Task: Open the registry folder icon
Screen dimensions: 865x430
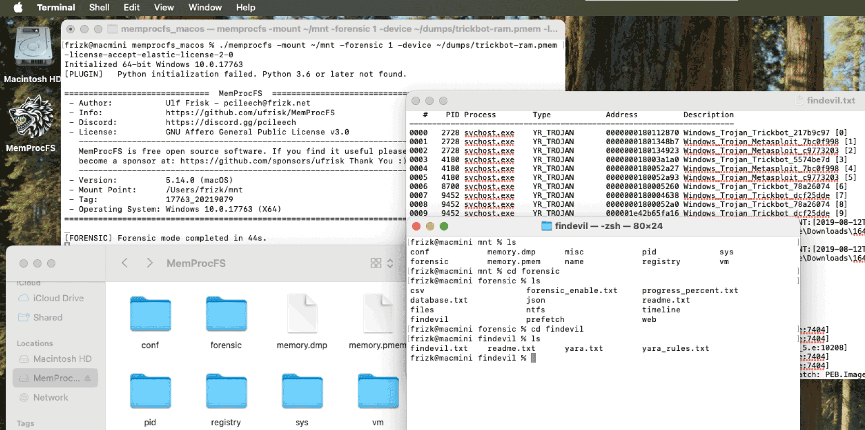Action: [226, 392]
